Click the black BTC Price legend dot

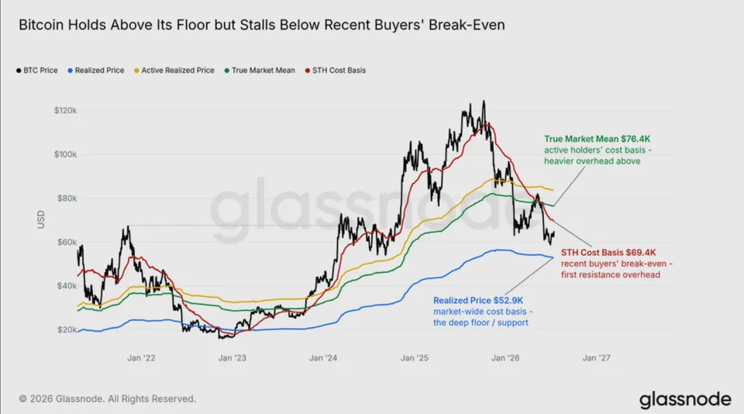click(19, 71)
